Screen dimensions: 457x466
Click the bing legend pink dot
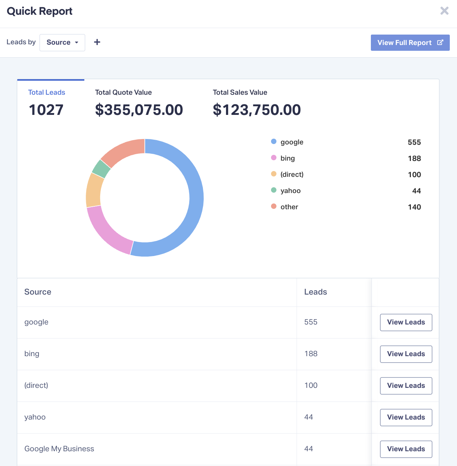tap(274, 158)
